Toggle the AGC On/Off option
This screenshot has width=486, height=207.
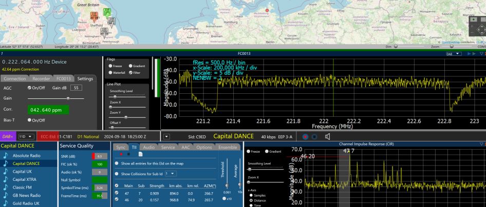[29, 88]
